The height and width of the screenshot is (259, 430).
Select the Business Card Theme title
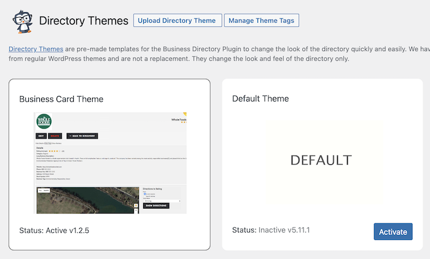click(61, 99)
